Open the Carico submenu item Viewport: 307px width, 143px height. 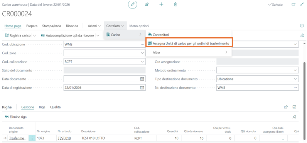click(x=124, y=35)
